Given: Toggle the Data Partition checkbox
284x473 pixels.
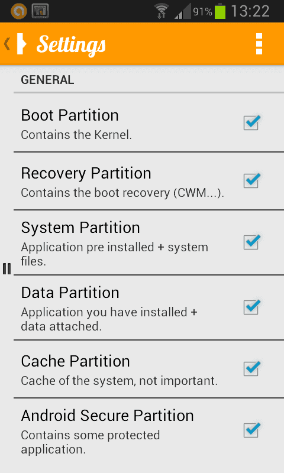Looking at the screenshot, I should 251,307.
